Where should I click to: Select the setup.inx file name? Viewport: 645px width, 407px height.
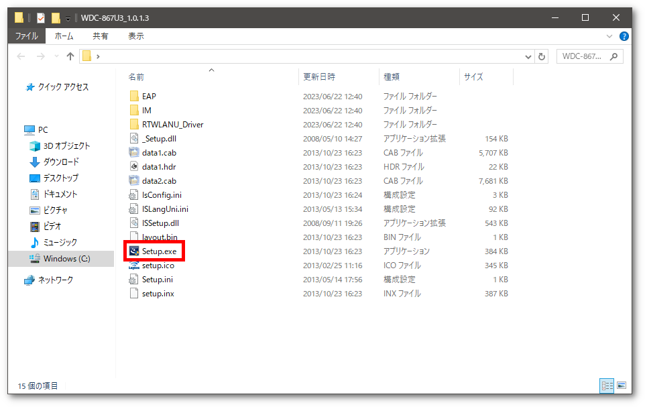point(158,294)
